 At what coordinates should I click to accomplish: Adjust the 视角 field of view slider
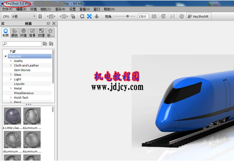(x=127, y=16)
